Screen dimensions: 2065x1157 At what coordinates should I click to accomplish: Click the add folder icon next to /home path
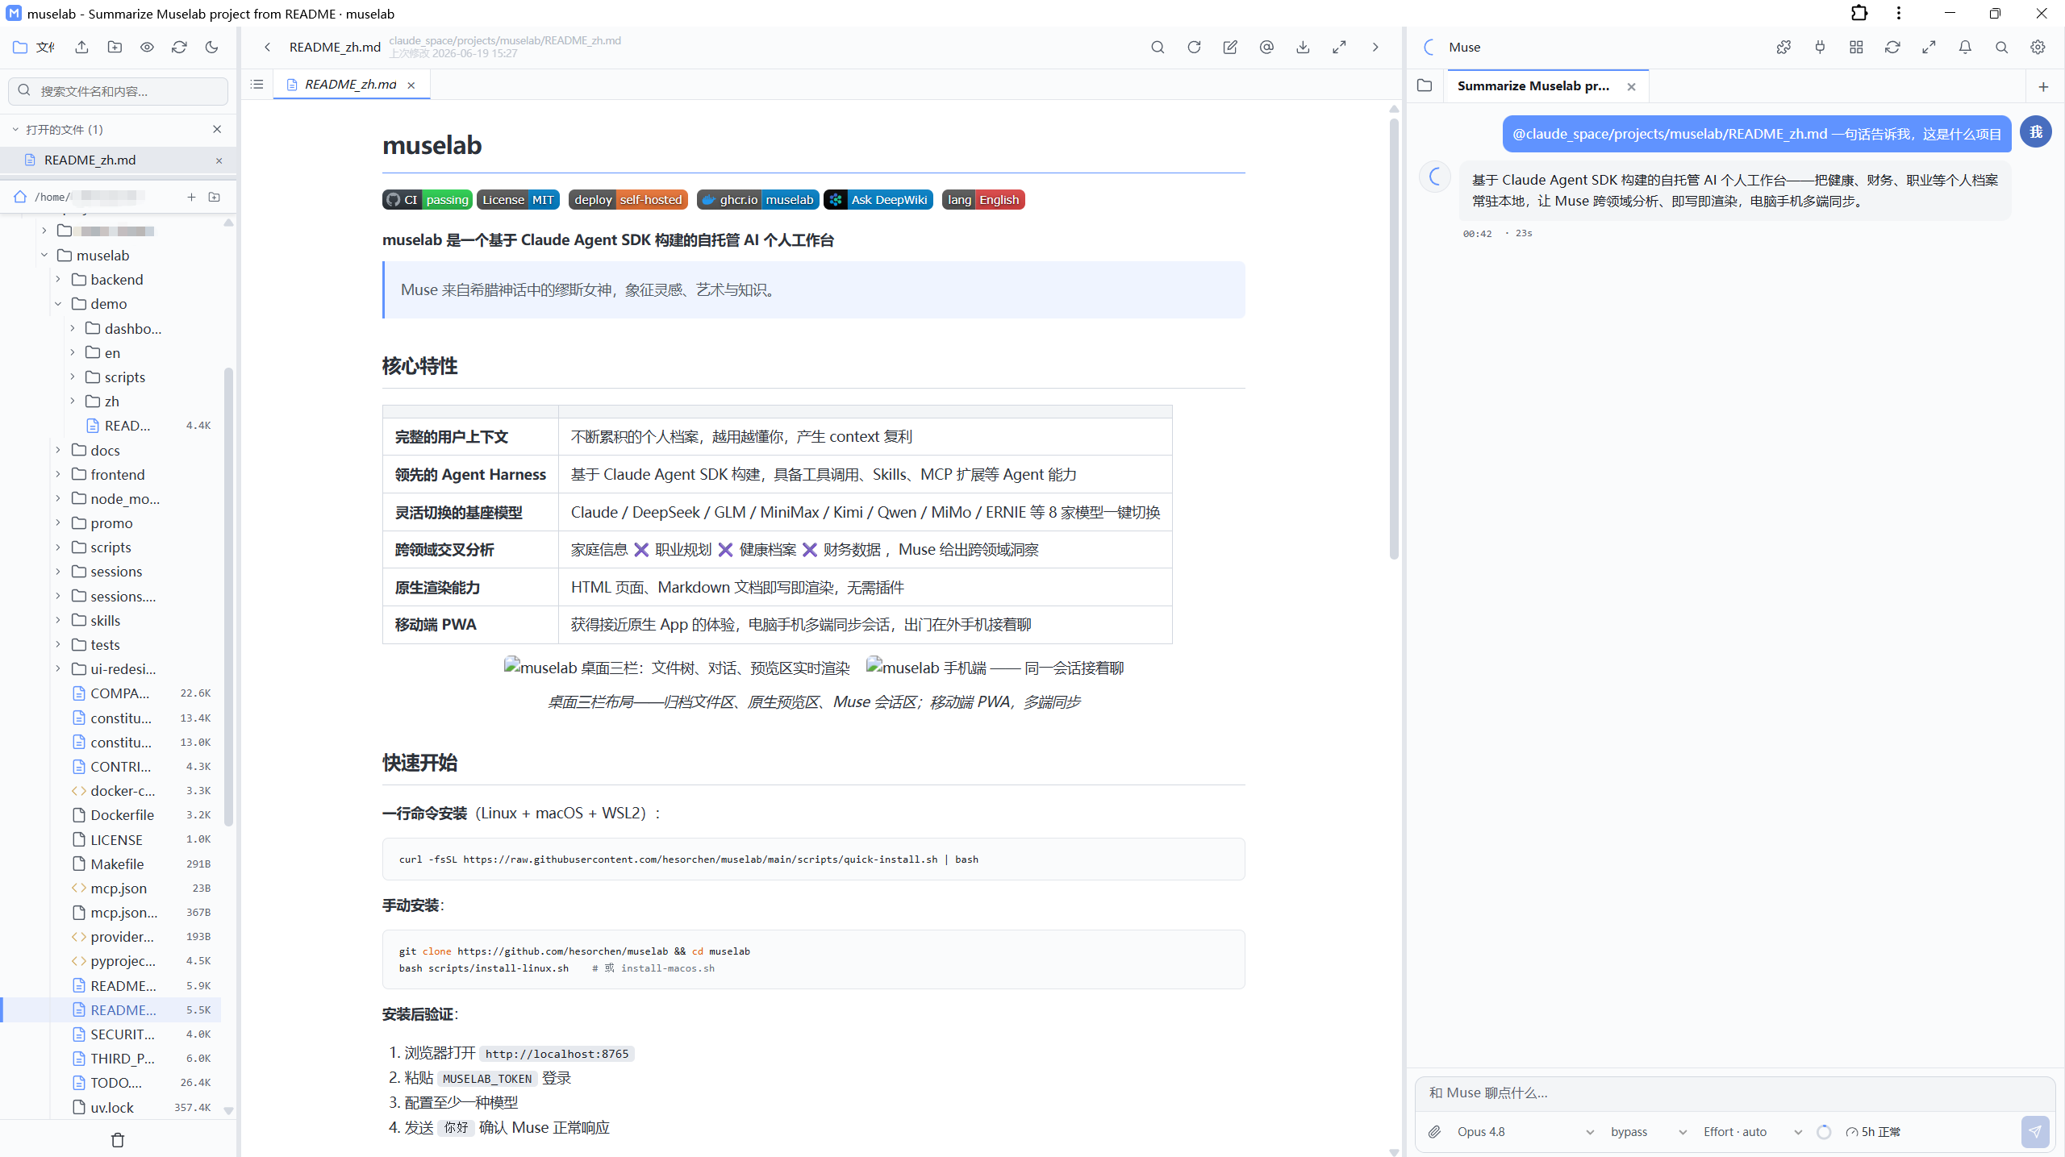coord(215,197)
